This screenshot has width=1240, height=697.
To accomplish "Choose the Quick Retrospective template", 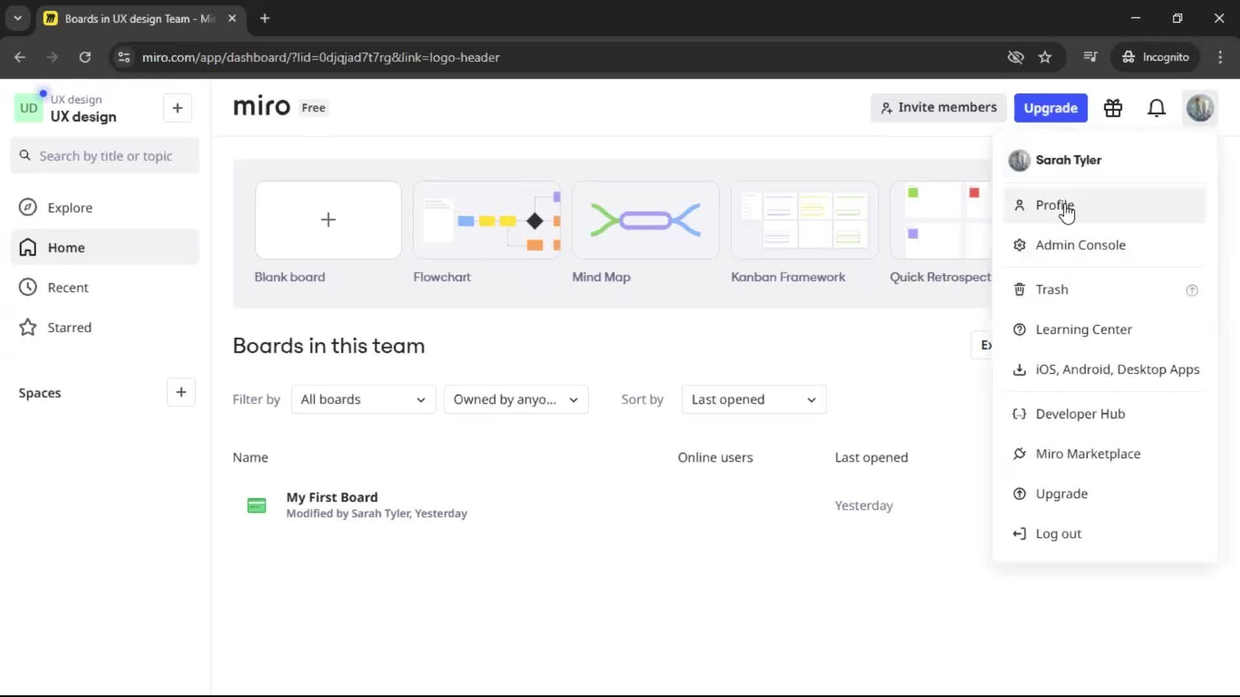I will coord(941,220).
